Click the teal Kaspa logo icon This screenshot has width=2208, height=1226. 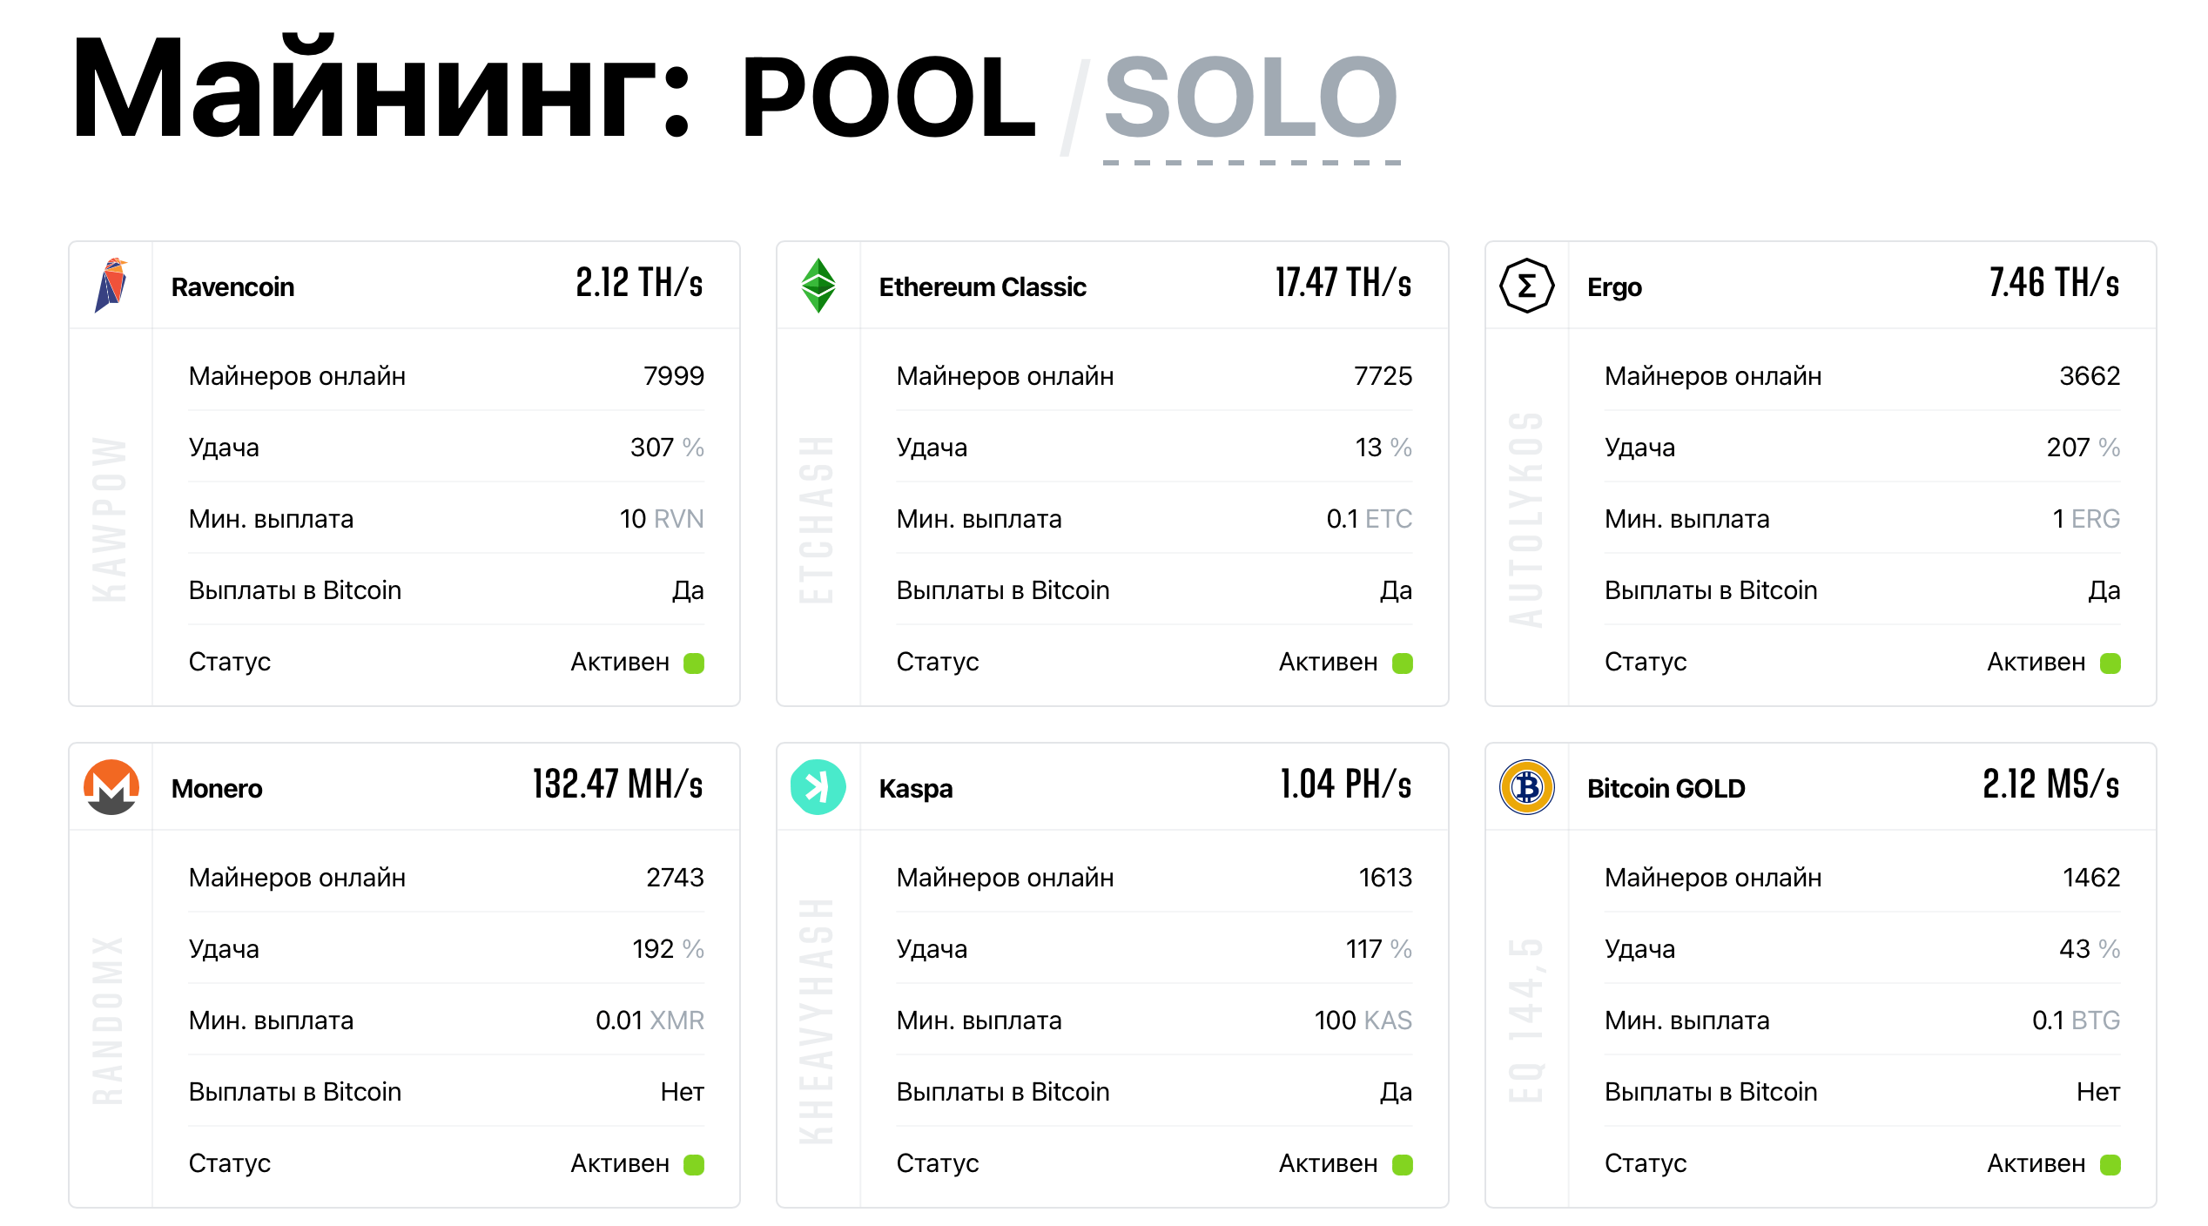[818, 787]
